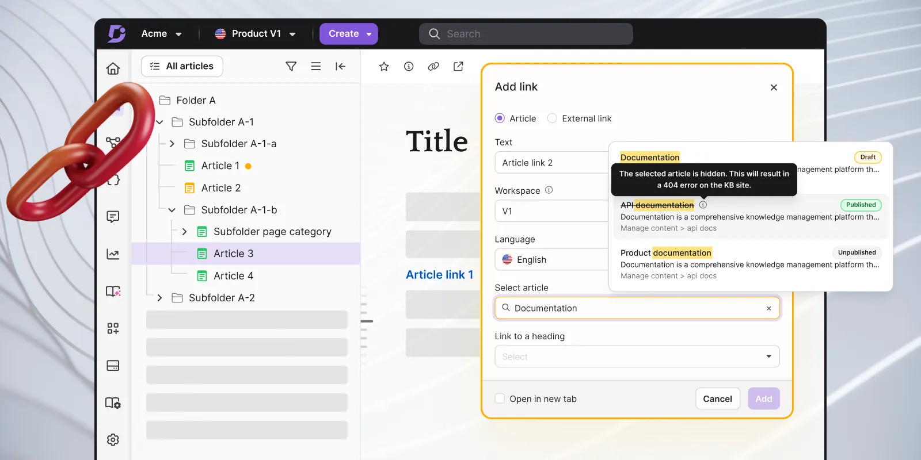Copy the article link chain icon

(x=433, y=67)
